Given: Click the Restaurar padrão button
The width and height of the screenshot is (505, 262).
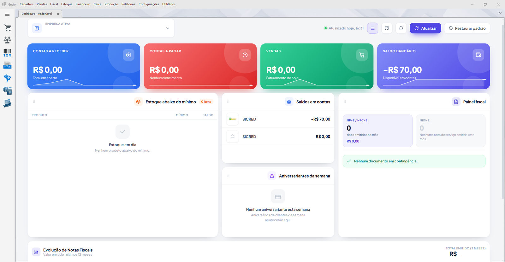Looking at the screenshot, I should (x=467, y=28).
